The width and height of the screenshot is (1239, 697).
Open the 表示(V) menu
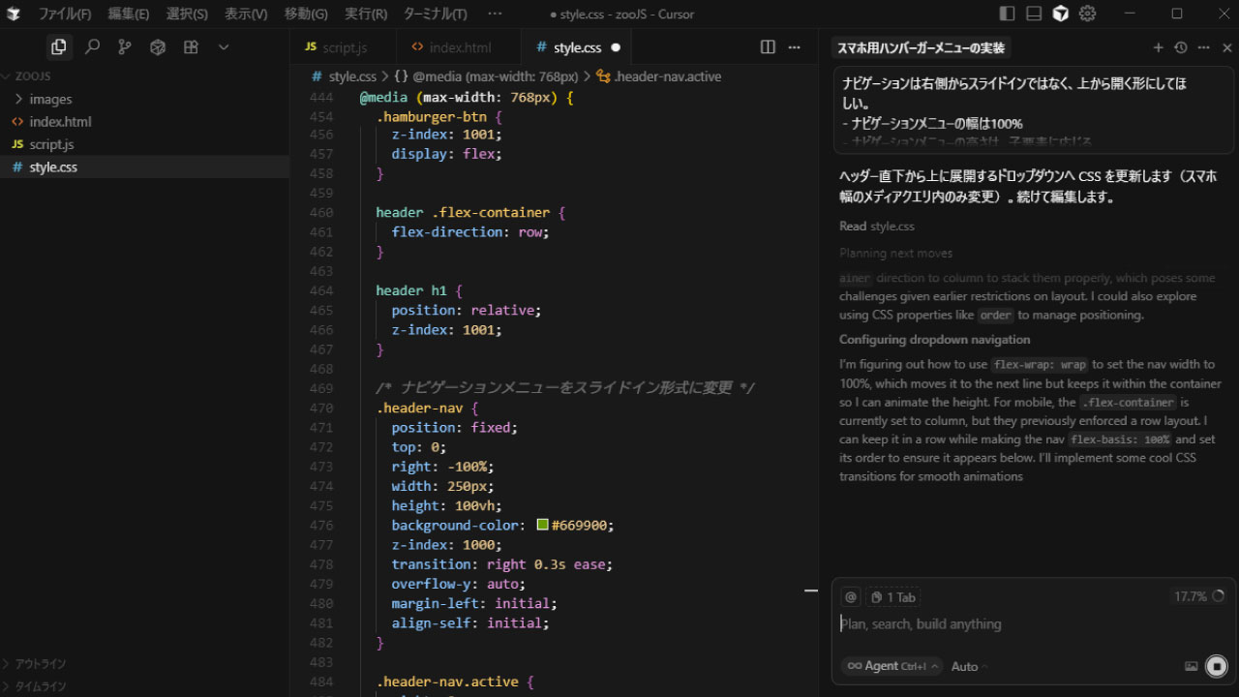[246, 15]
